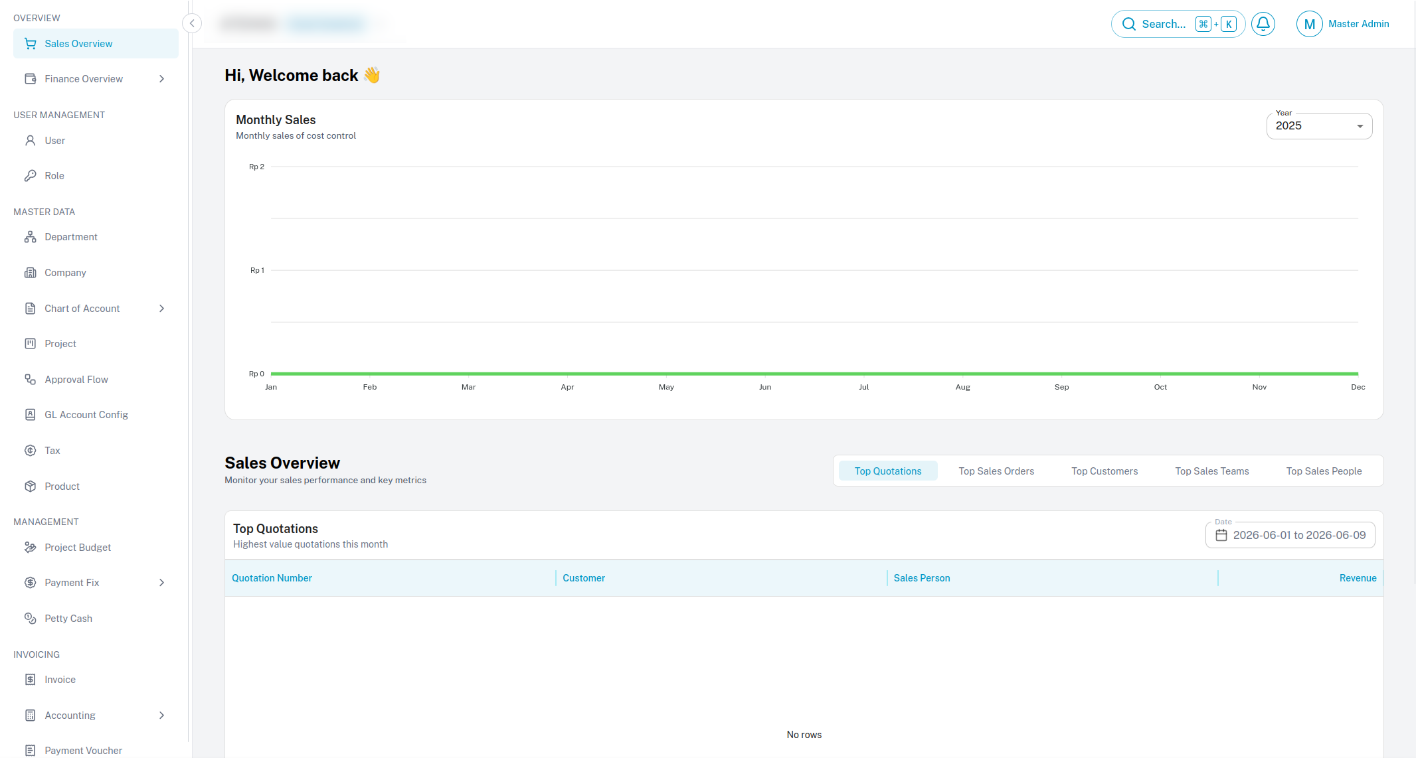The image size is (1416, 758).
Task: Open the Payment Fix menu label
Action: [x=72, y=583]
